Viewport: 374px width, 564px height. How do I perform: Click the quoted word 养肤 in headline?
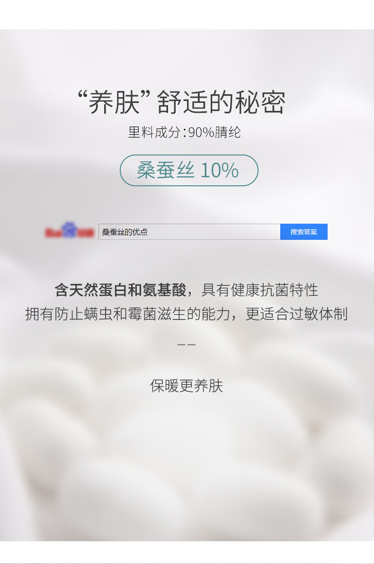114,102
